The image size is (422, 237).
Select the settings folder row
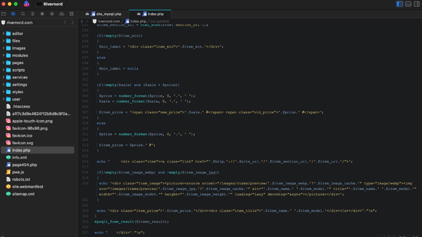tap(37, 84)
